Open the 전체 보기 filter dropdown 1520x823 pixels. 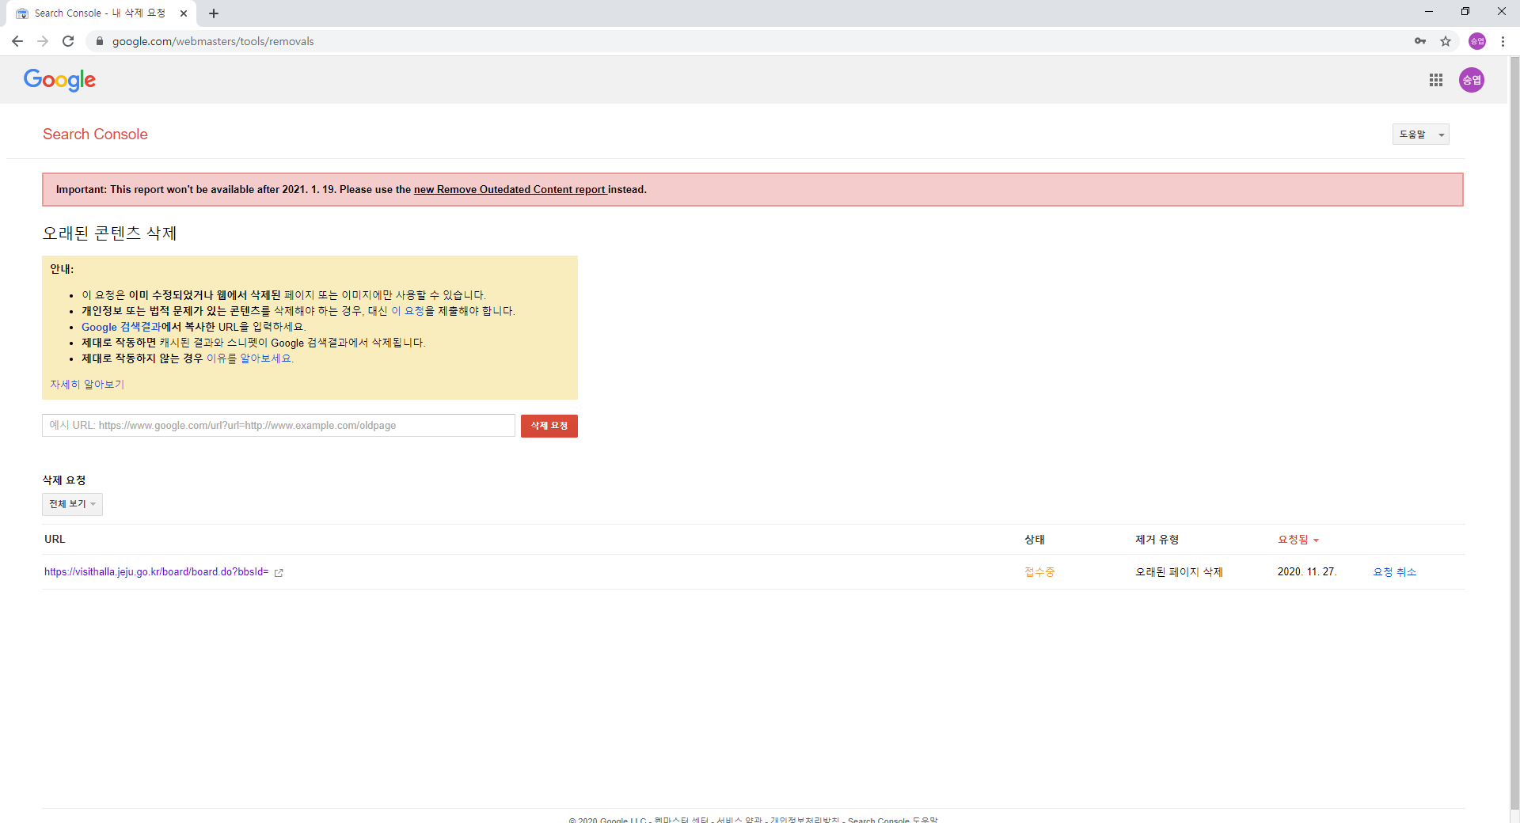pos(72,504)
